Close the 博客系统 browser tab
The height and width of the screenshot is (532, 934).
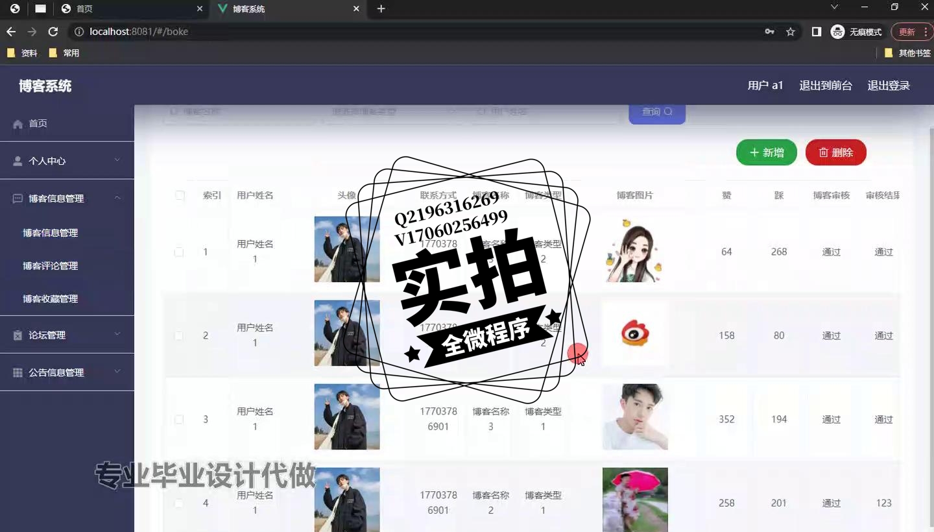click(x=356, y=9)
